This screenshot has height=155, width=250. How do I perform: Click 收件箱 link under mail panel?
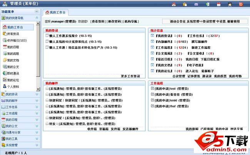tap(92, 129)
